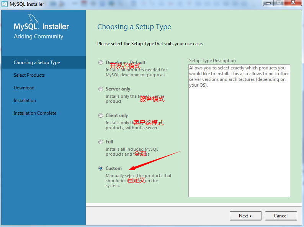The height and width of the screenshot is (227, 304).
Task: Click the Next button
Action: [x=246, y=216]
